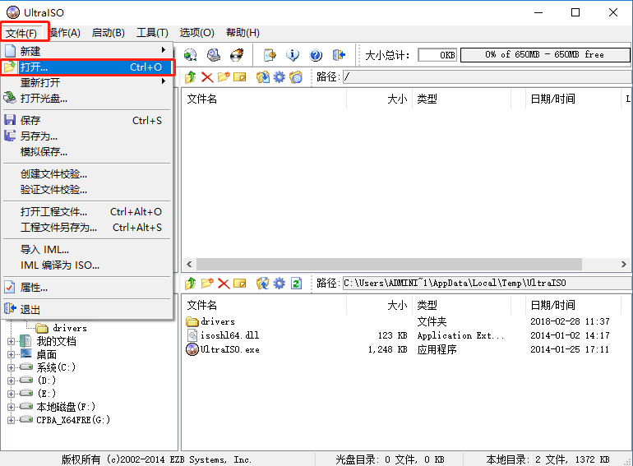Viewport: 633px width, 466px height.
Task: Create a new folder in the image pane toolbar
Action: (224, 76)
